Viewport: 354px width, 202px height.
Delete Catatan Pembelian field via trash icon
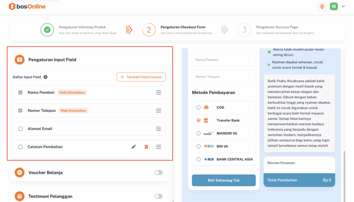point(146,147)
